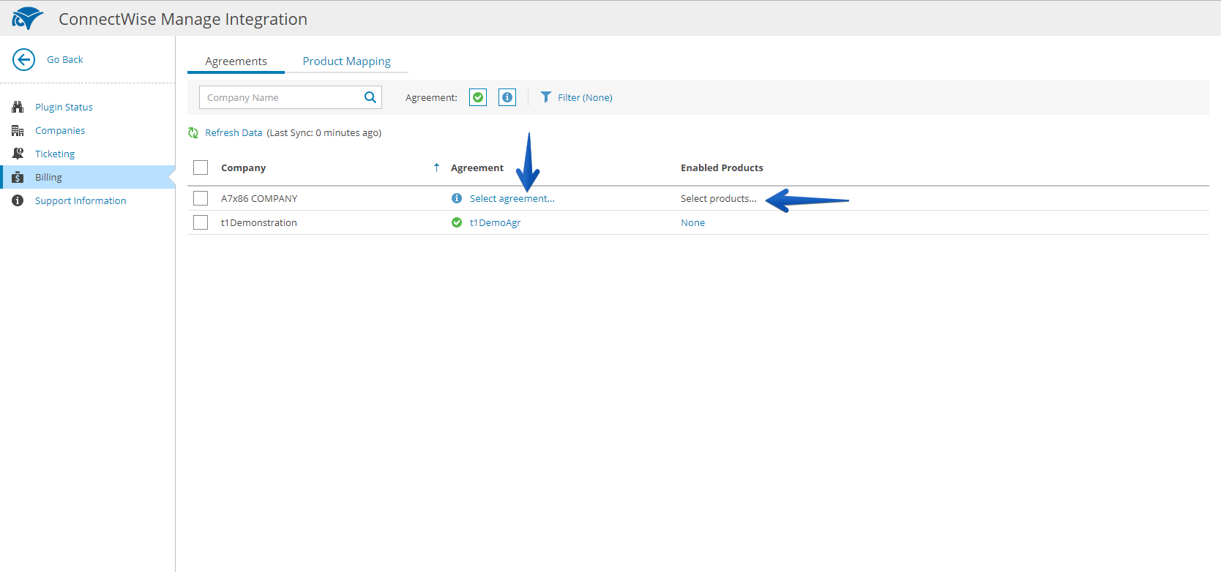Open Select products for A7x86 COMPANY
This screenshot has width=1221, height=572.
pos(719,198)
